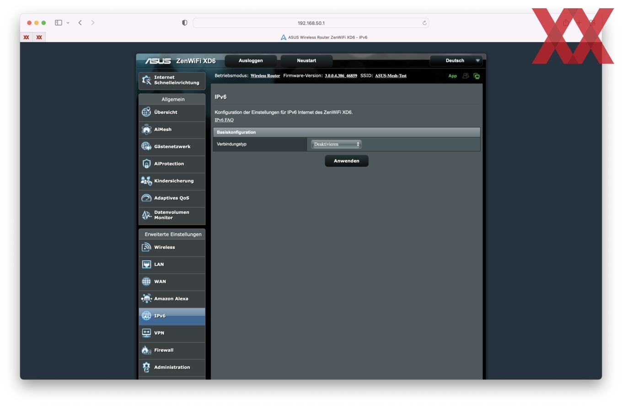Click the LAN port icon
Screen dimensions: 622x406
146,264
